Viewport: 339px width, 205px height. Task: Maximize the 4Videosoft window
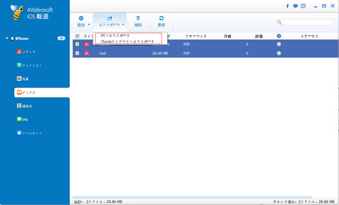click(324, 6)
